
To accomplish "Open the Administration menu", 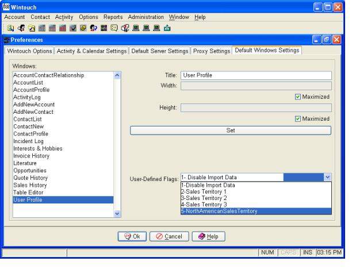I will coord(146,17).
